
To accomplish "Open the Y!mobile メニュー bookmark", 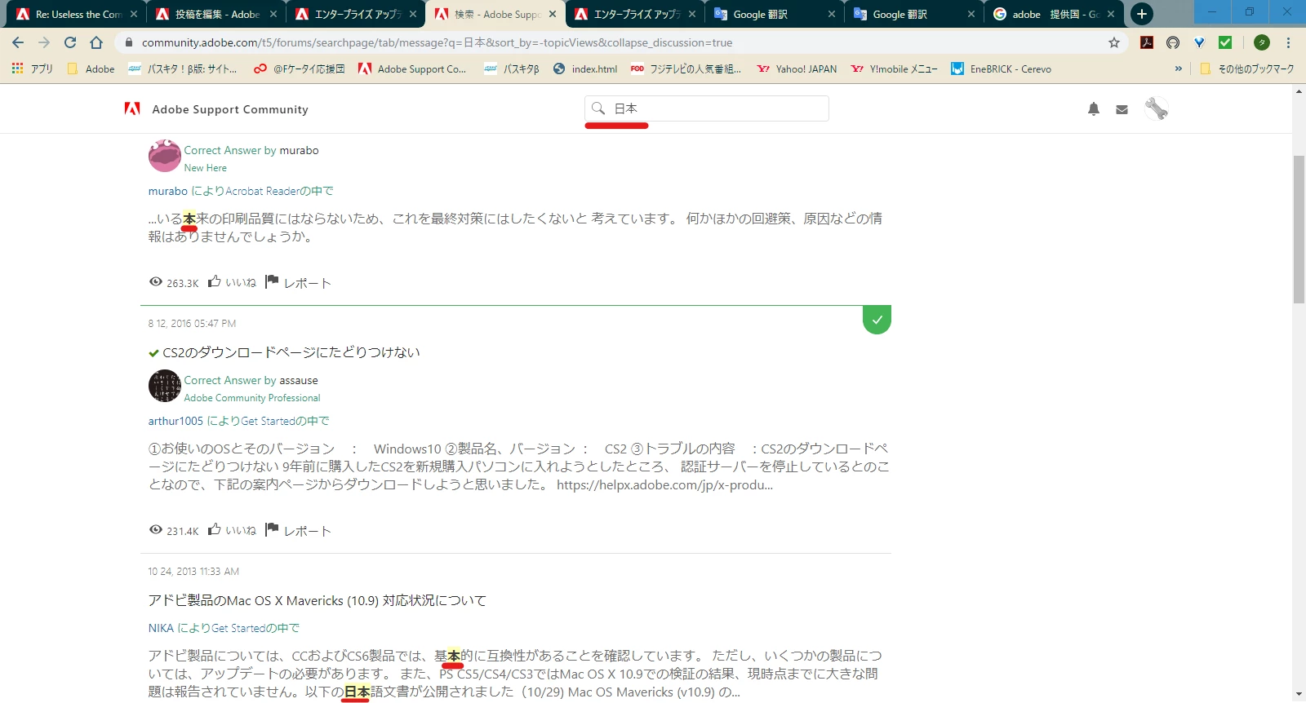I will click(895, 69).
